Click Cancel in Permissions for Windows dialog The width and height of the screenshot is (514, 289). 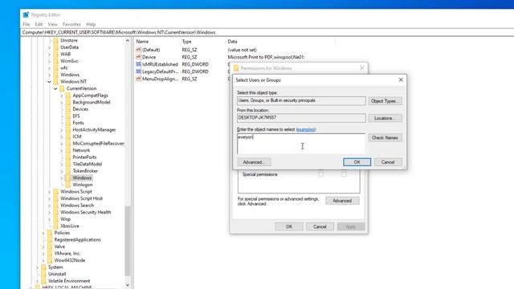point(320,226)
